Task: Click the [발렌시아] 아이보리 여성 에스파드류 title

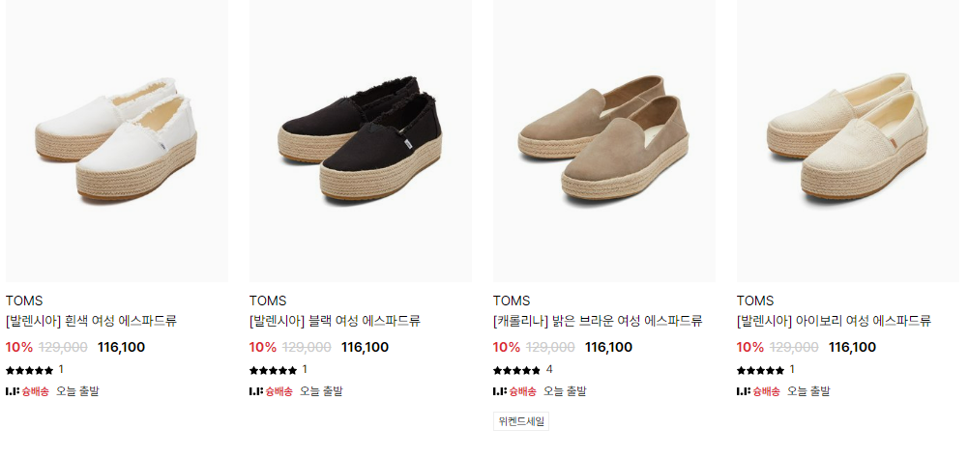Action: [x=834, y=321]
